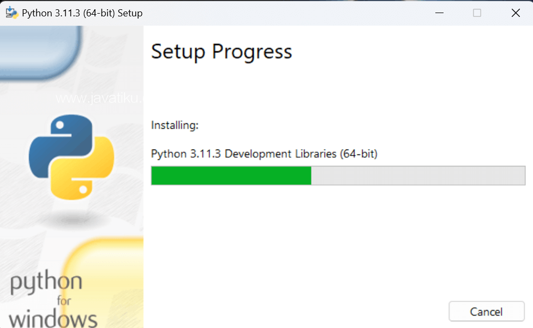Click the disabled maximize button
533x328 pixels.
[x=477, y=13]
